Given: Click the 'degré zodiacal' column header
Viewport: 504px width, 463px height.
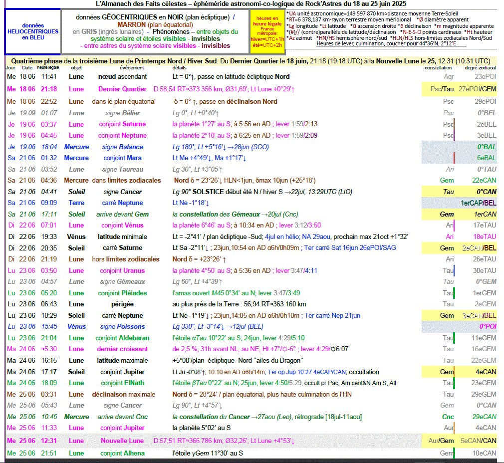Looking at the screenshot, I should point(480,67).
